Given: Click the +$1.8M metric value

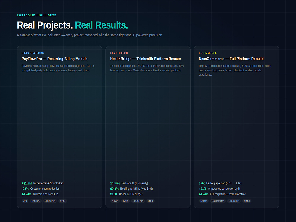Looking at the screenshot, I should [27, 183].
